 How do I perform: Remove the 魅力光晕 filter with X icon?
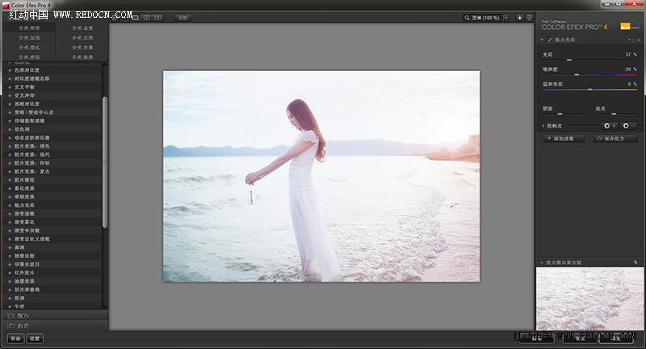(639, 40)
